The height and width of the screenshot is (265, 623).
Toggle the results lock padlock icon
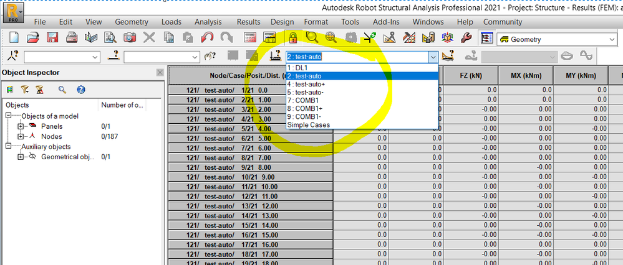pyautogui.click(x=293, y=38)
